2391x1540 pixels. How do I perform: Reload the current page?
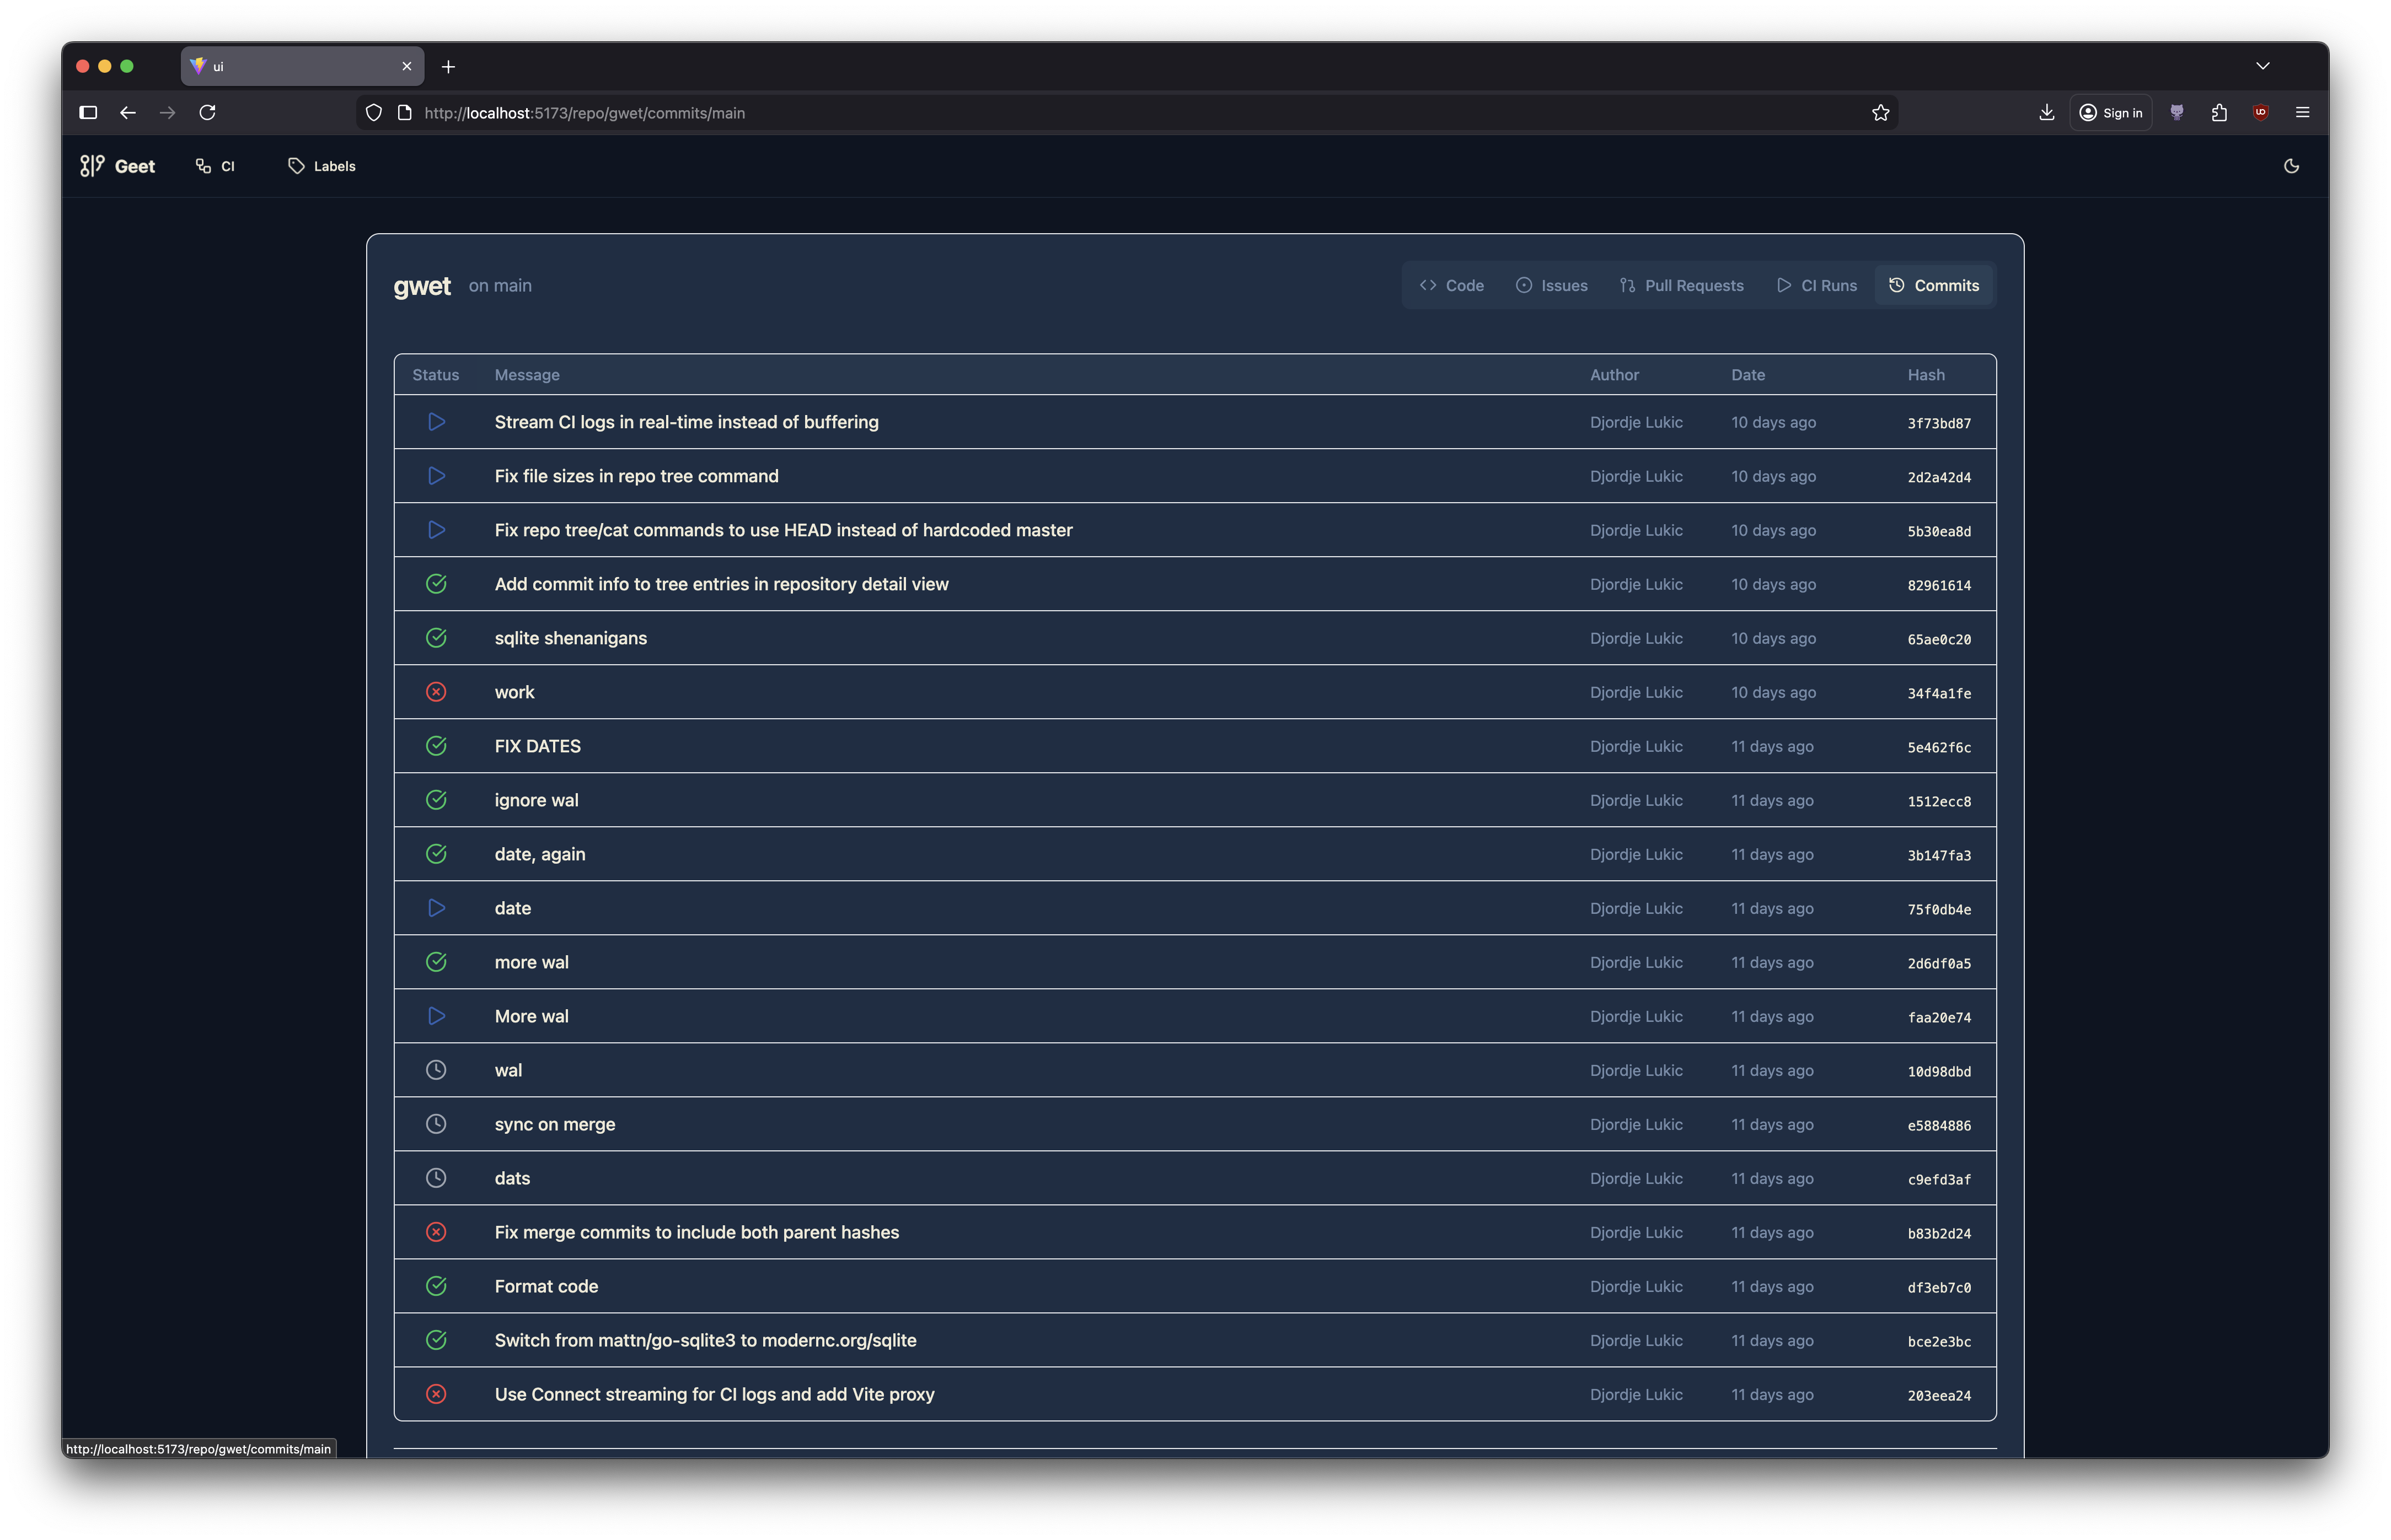pyautogui.click(x=207, y=113)
